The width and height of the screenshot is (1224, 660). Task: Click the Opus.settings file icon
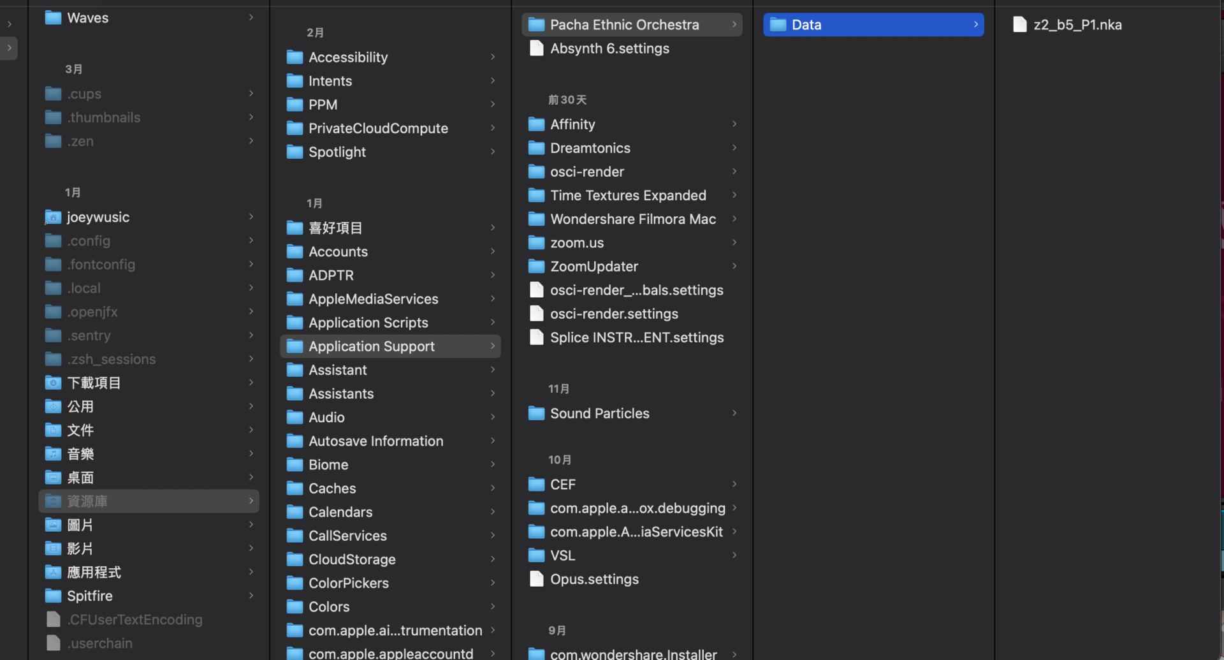pyautogui.click(x=537, y=579)
